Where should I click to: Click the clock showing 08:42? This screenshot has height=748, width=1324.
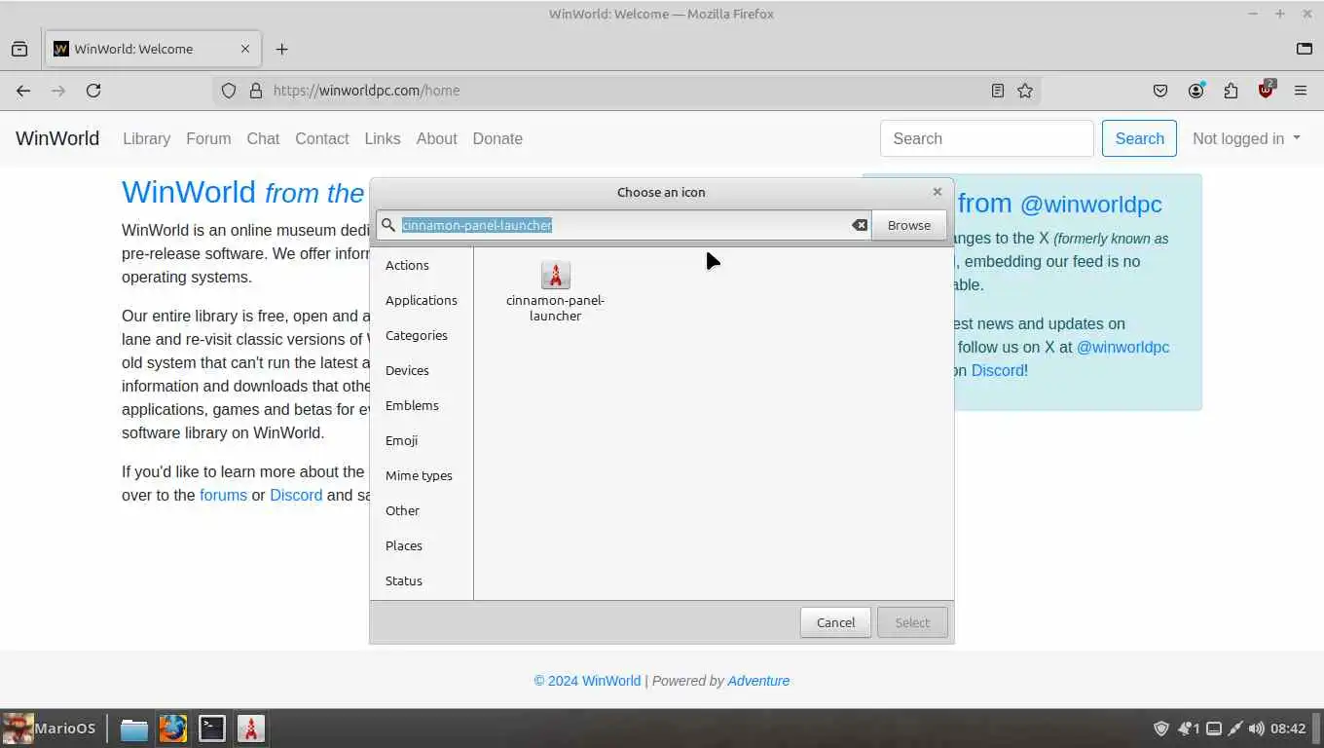pyautogui.click(x=1288, y=729)
